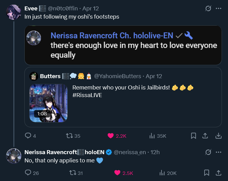Open @nerissa_en profile handle link
Screen dimensions: 228x181
tap(130, 152)
